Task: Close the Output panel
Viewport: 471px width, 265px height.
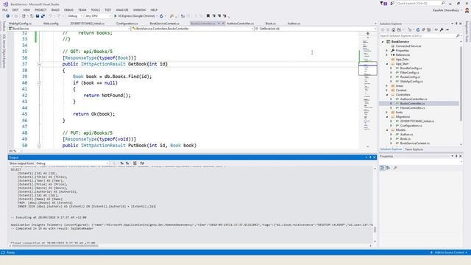Action: click(375, 158)
